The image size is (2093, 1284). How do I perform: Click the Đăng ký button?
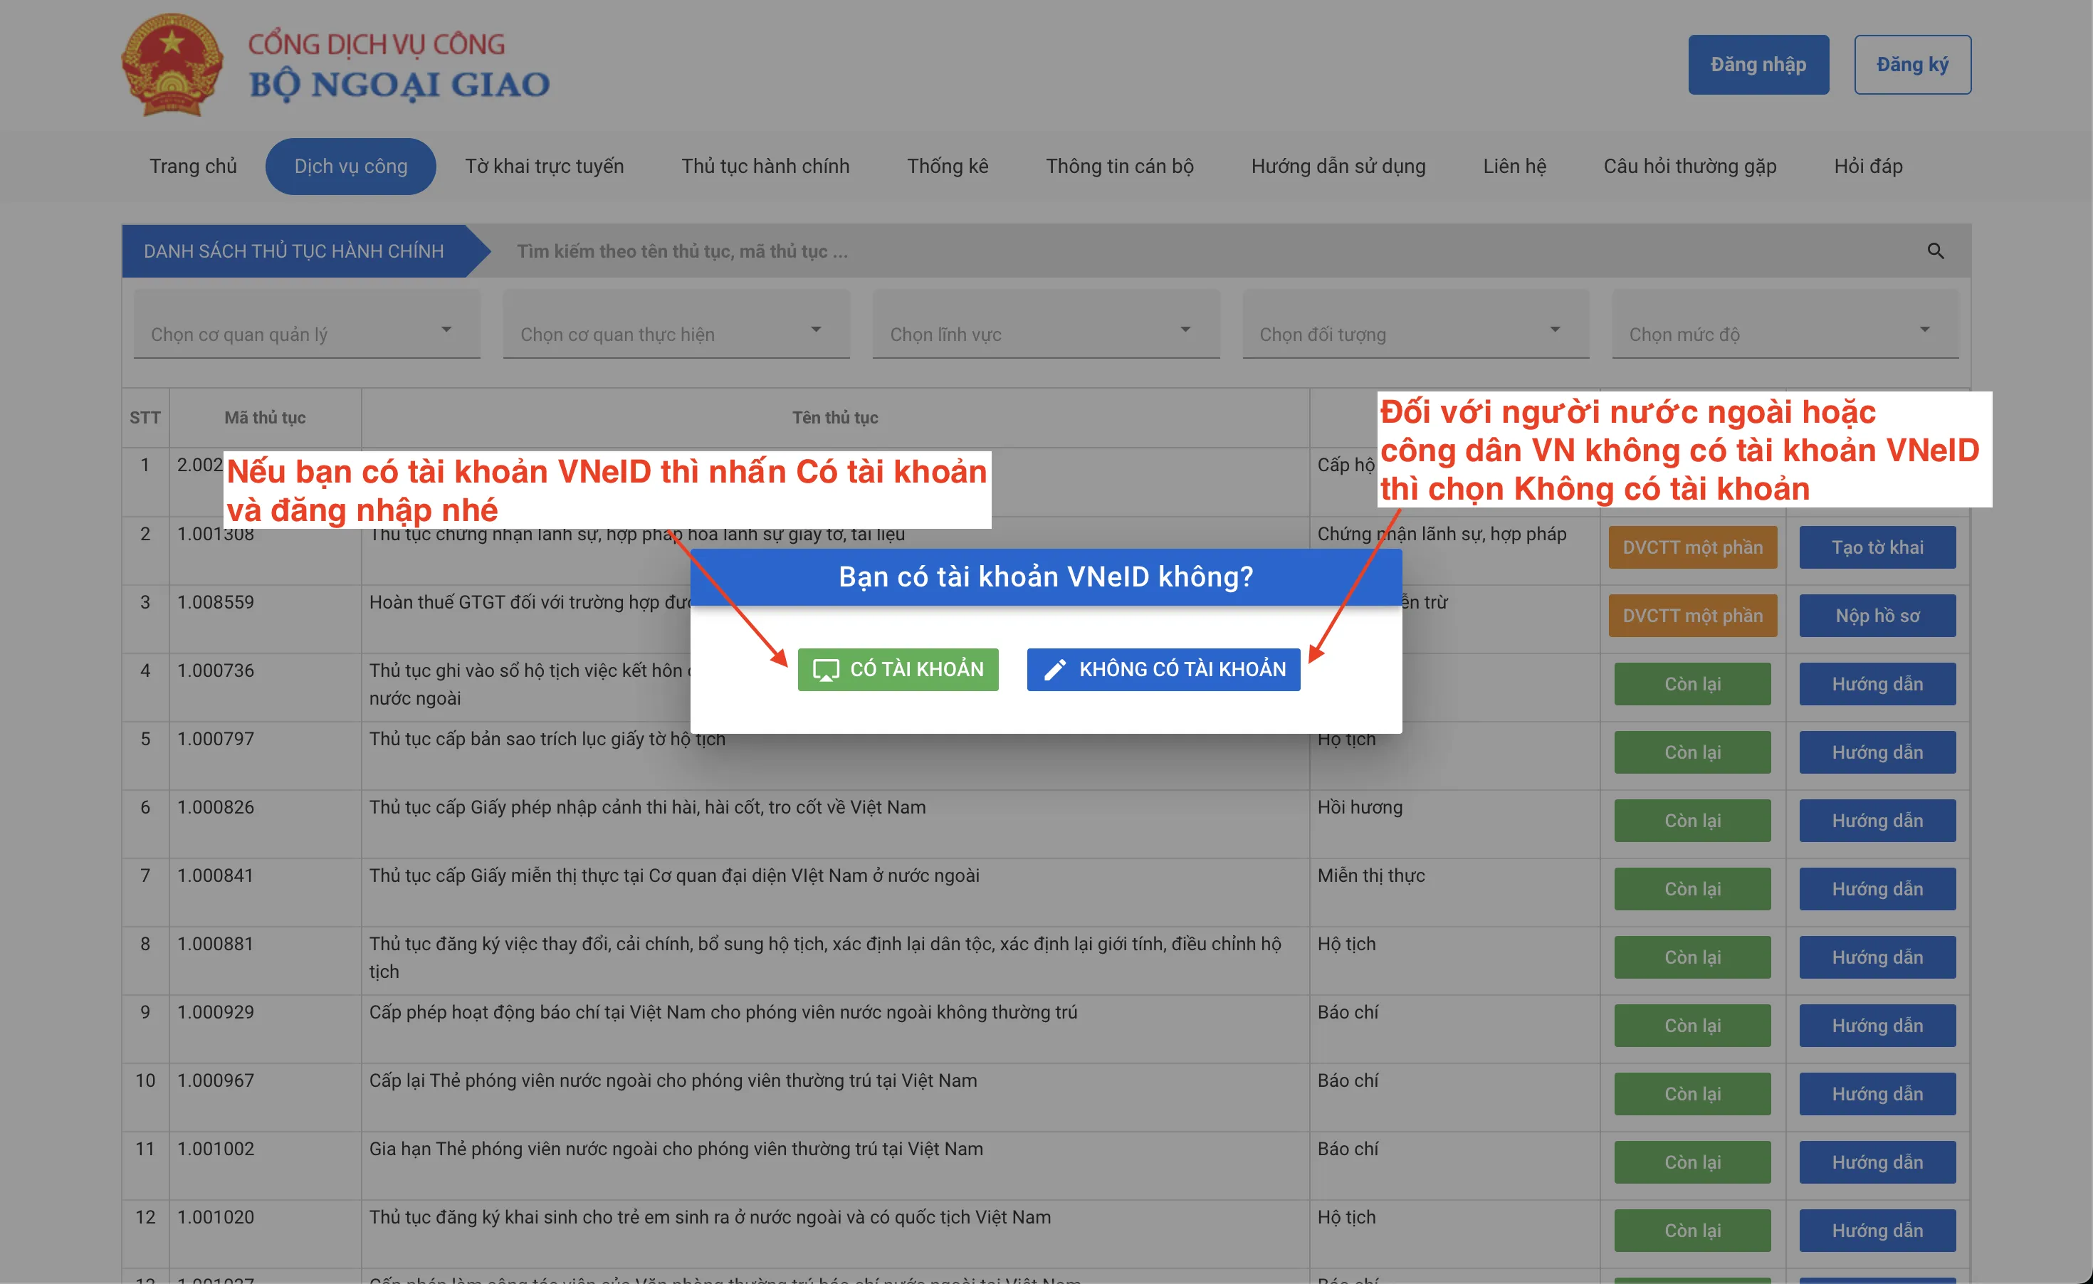click(x=1911, y=65)
